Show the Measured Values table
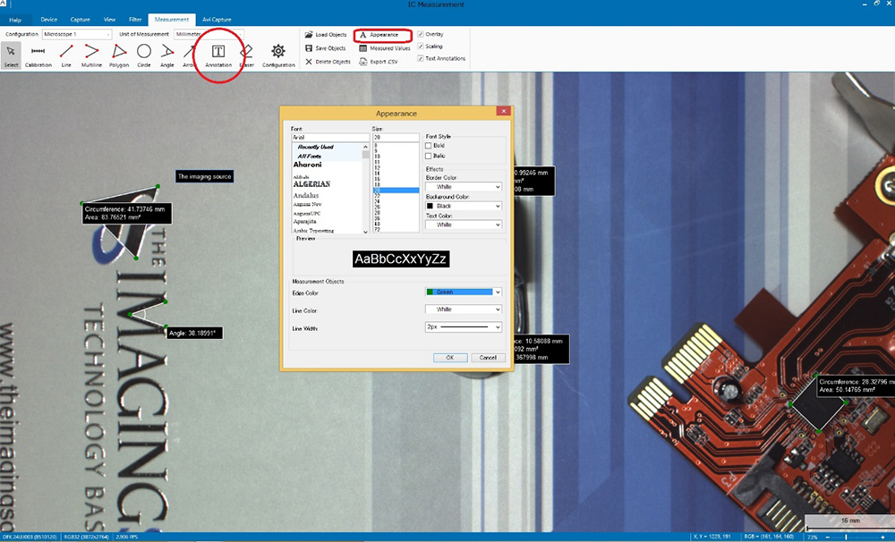895x542 pixels. [385, 48]
